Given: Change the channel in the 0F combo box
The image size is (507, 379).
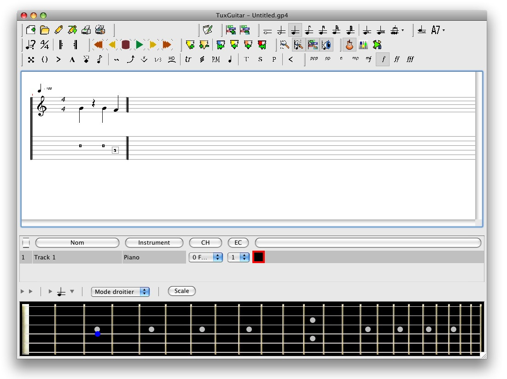Looking at the screenshot, I should [205, 257].
